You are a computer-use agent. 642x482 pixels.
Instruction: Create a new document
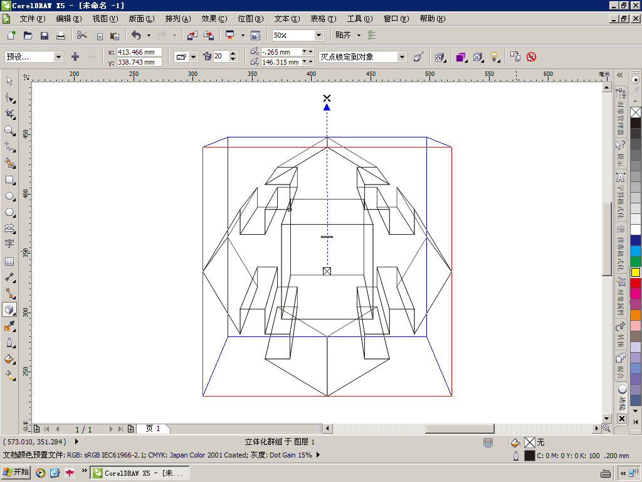(x=11, y=35)
